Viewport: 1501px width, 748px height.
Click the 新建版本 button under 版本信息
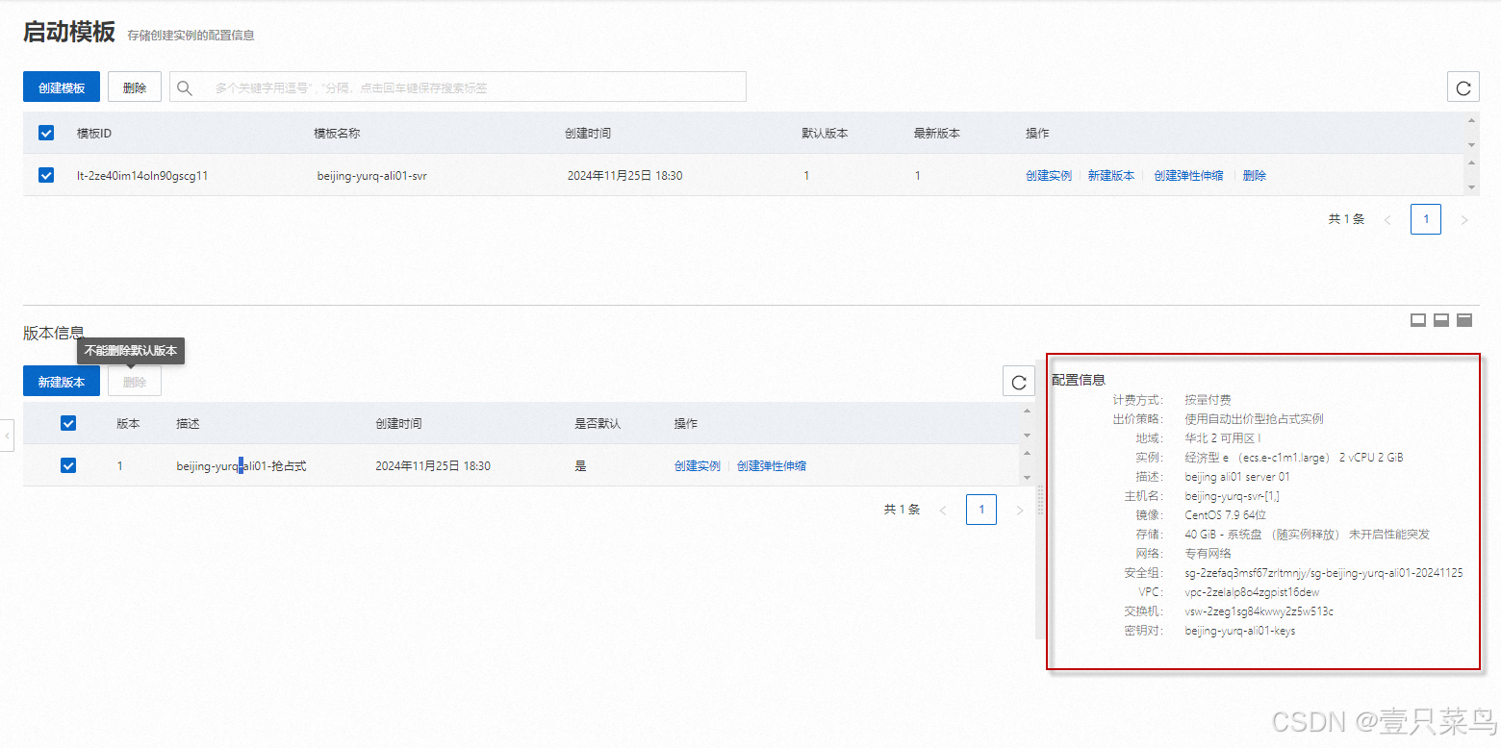(62, 382)
